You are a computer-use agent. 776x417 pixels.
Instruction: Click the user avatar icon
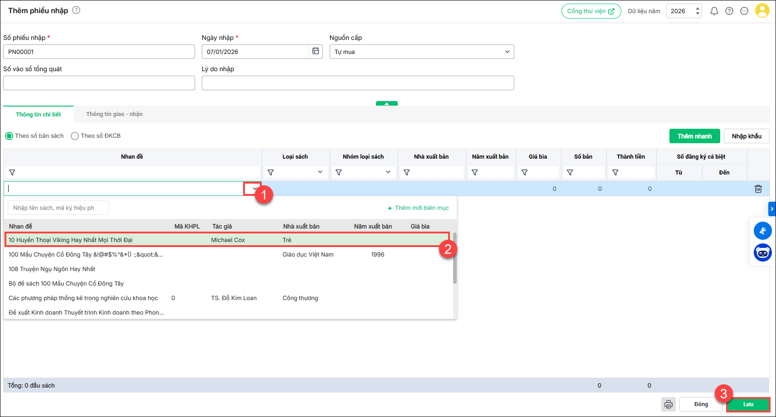tap(762, 11)
